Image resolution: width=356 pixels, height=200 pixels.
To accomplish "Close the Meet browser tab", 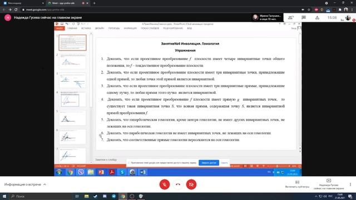I will 87,3.
